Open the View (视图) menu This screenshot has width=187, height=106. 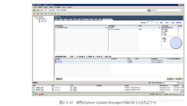(x=46, y=7)
